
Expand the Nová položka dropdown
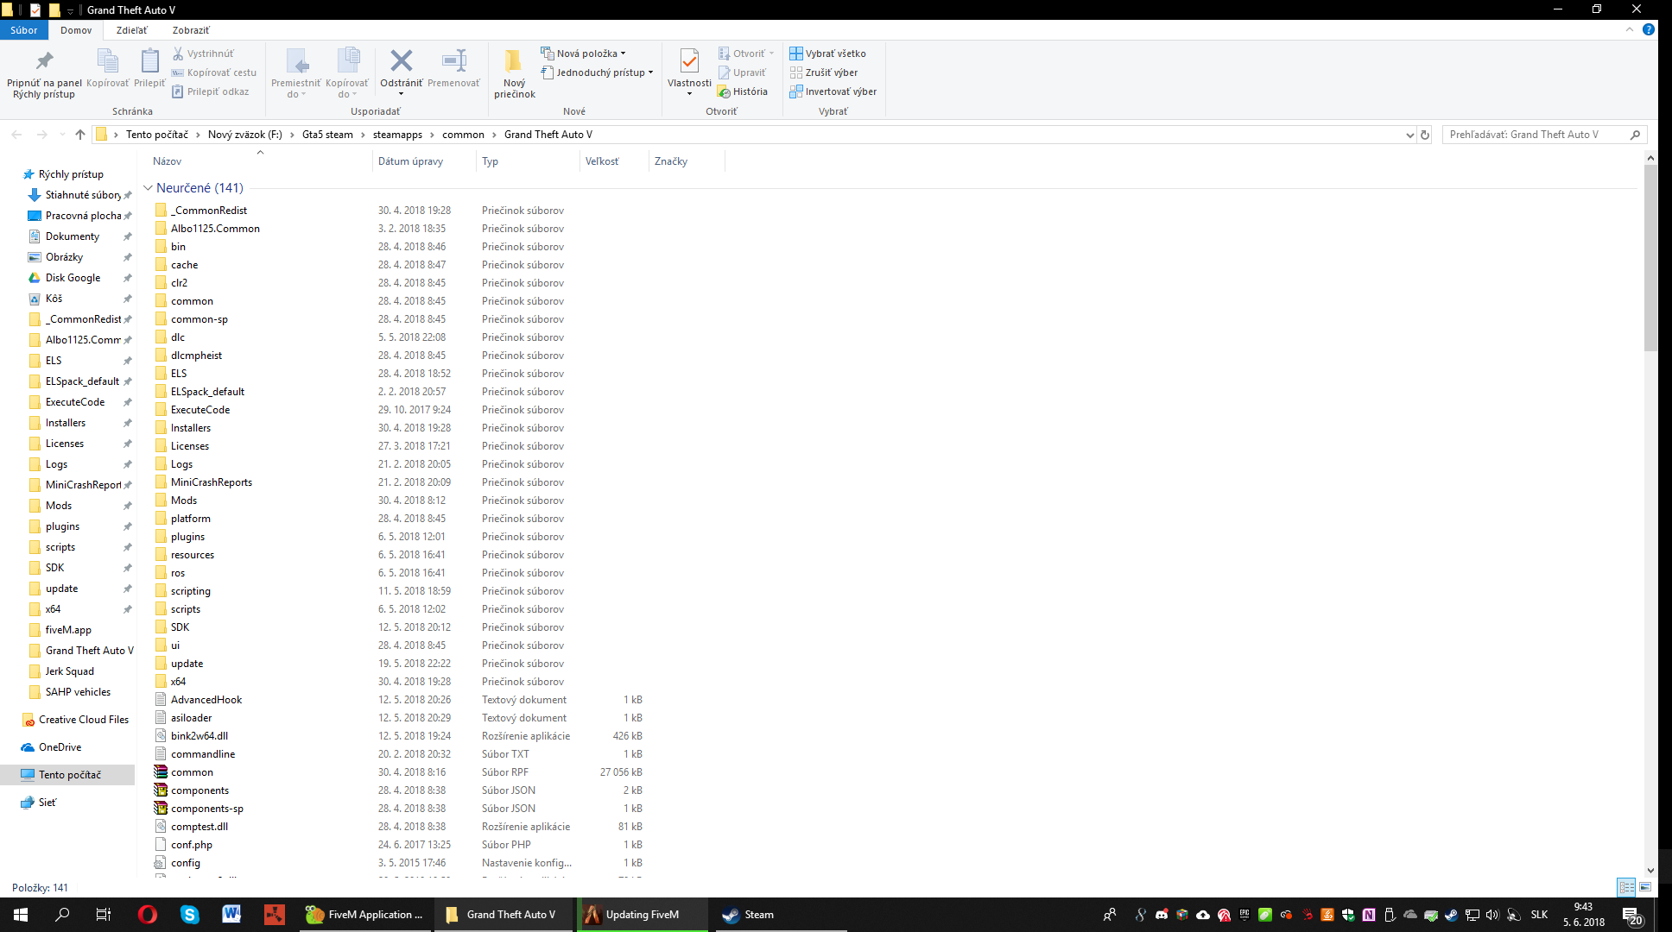583,54
